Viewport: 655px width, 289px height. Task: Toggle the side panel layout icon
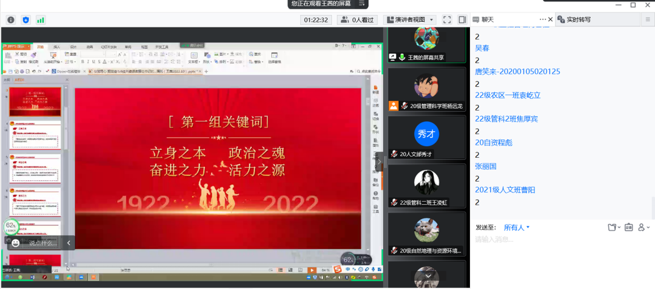(462, 20)
